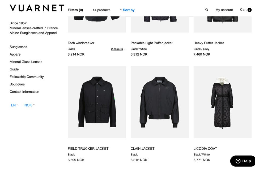This screenshot has height=170, width=255.
Task: Go to My account
Action: pos(224,10)
